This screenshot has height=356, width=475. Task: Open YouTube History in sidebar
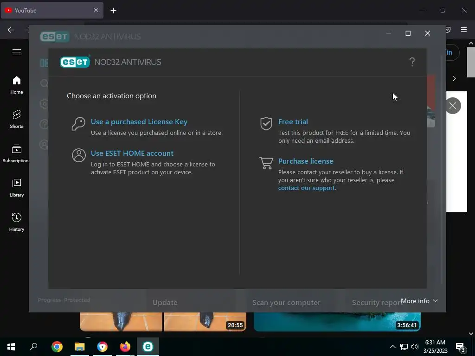tap(17, 222)
